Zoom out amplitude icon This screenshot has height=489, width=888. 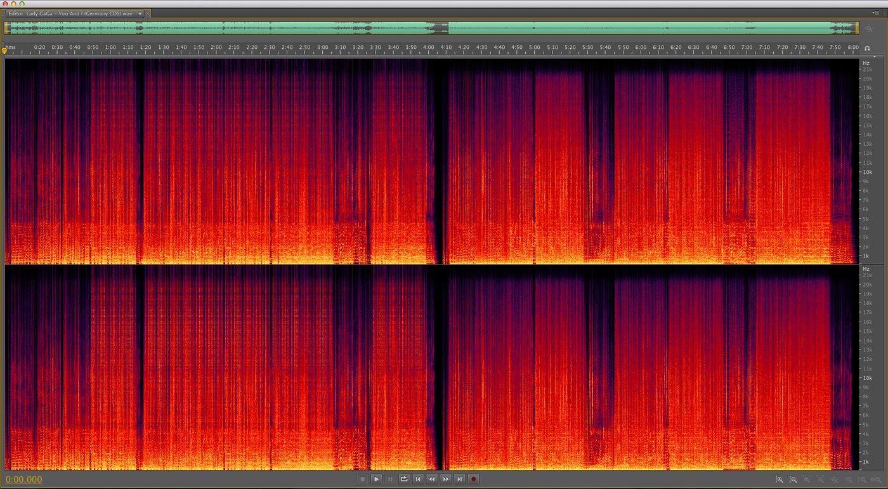tap(793, 479)
